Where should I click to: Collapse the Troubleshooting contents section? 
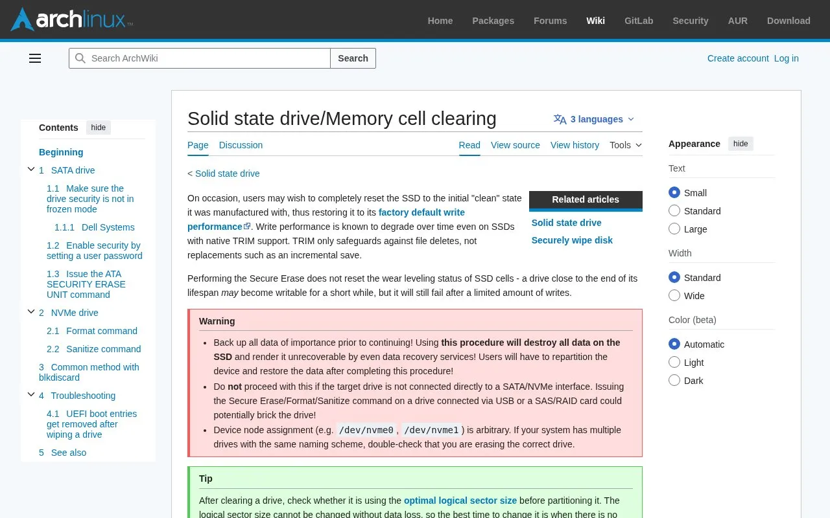coord(30,395)
